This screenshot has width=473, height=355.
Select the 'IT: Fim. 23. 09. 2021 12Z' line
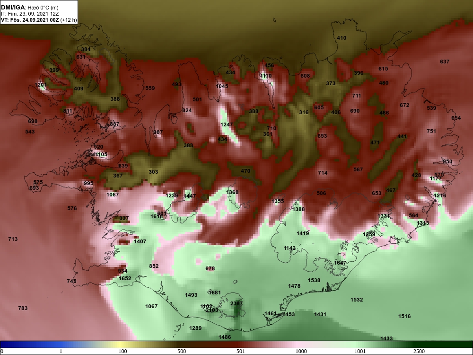29,14
